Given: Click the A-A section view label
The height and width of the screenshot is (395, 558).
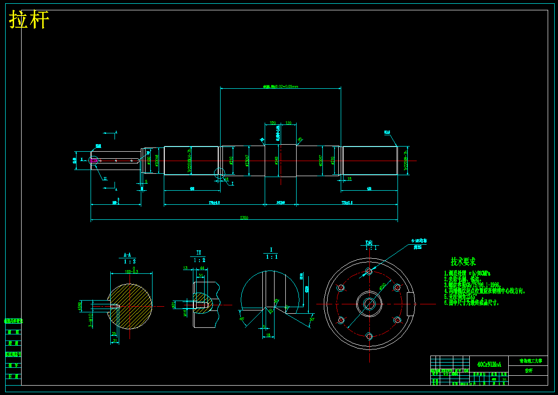Looking at the screenshot, I should click(127, 255).
